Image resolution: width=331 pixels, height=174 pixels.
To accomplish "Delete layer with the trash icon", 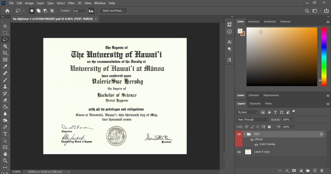I will pyautogui.click(x=322, y=171).
